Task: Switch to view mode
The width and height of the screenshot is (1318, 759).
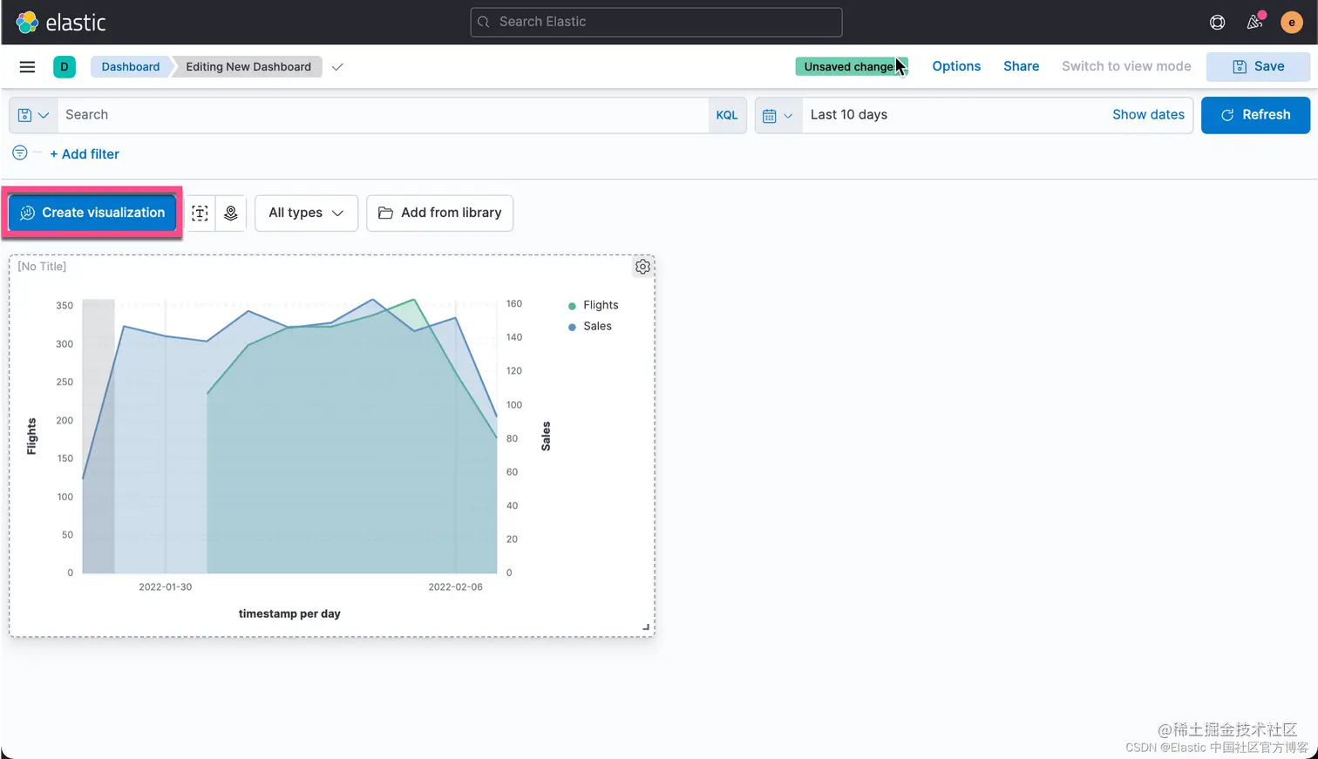Action: (x=1126, y=67)
